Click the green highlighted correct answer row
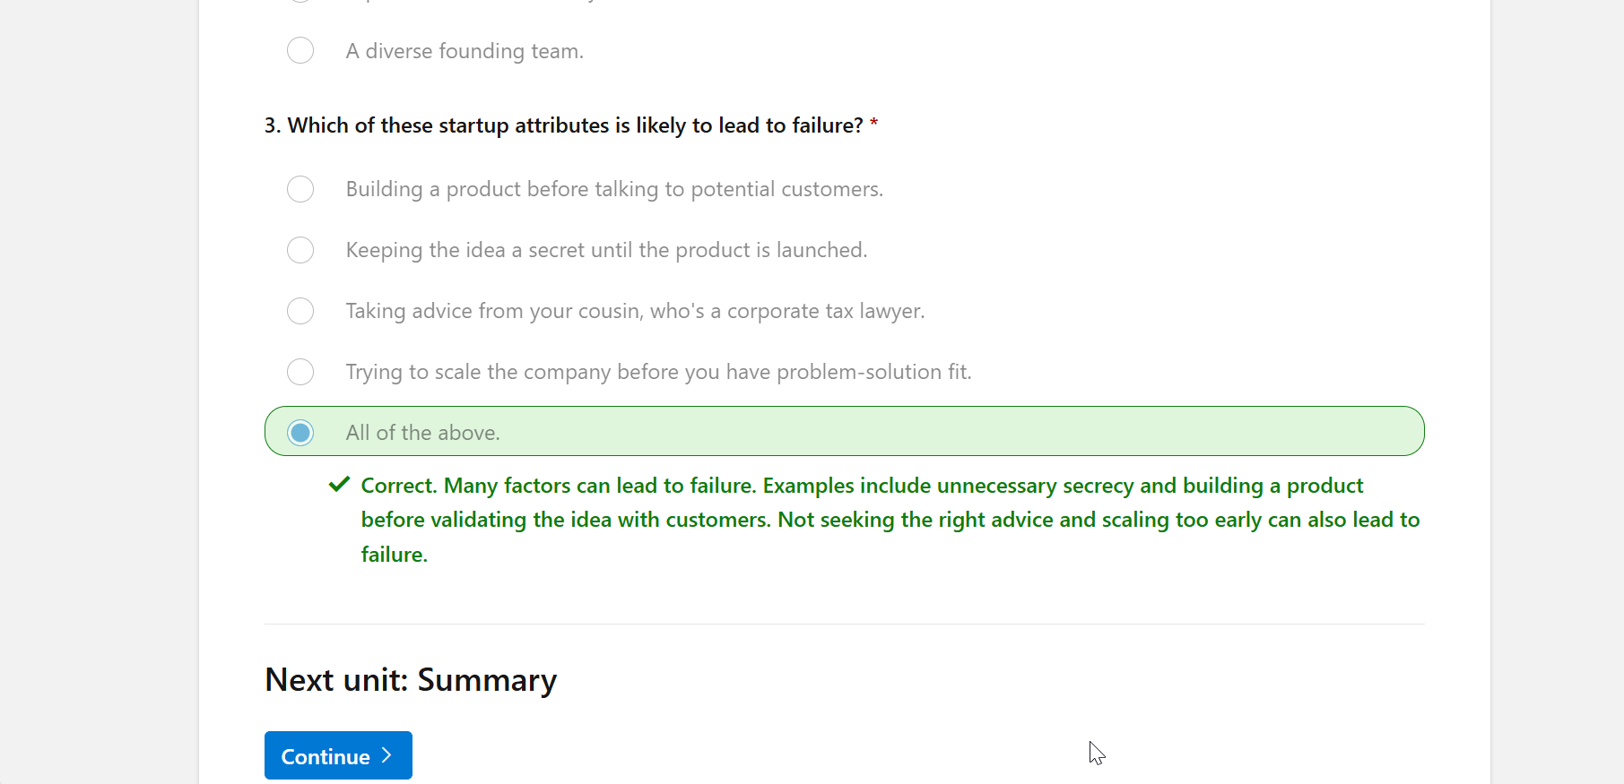The height and width of the screenshot is (784, 1624). pos(844,431)
